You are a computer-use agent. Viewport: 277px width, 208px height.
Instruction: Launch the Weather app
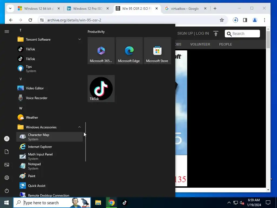click(50, 117)
